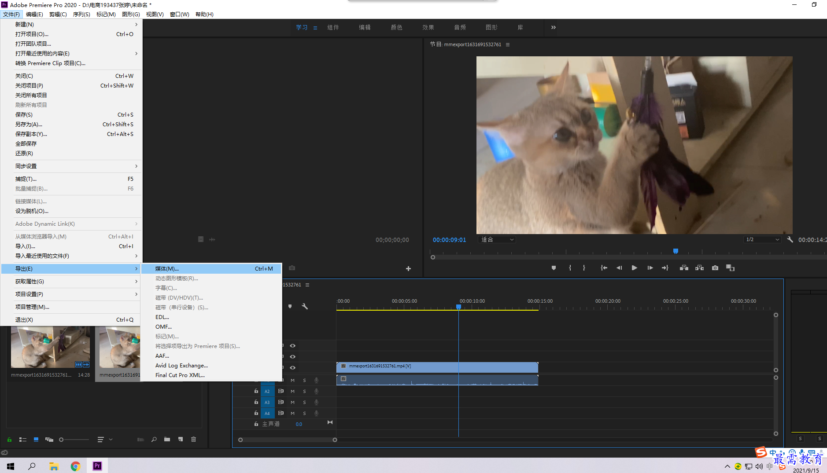
Task: Mark In point in Program Monitor
Action: pyautogui.click(x=570, y=268)
